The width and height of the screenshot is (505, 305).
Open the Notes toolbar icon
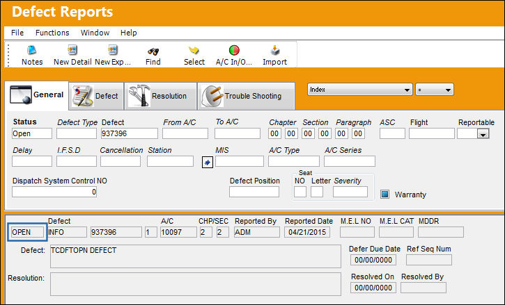click(x=31, y=51)
